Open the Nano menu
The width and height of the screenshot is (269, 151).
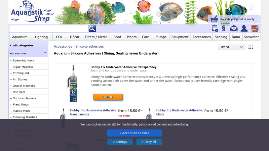click(x=236, y=37)
